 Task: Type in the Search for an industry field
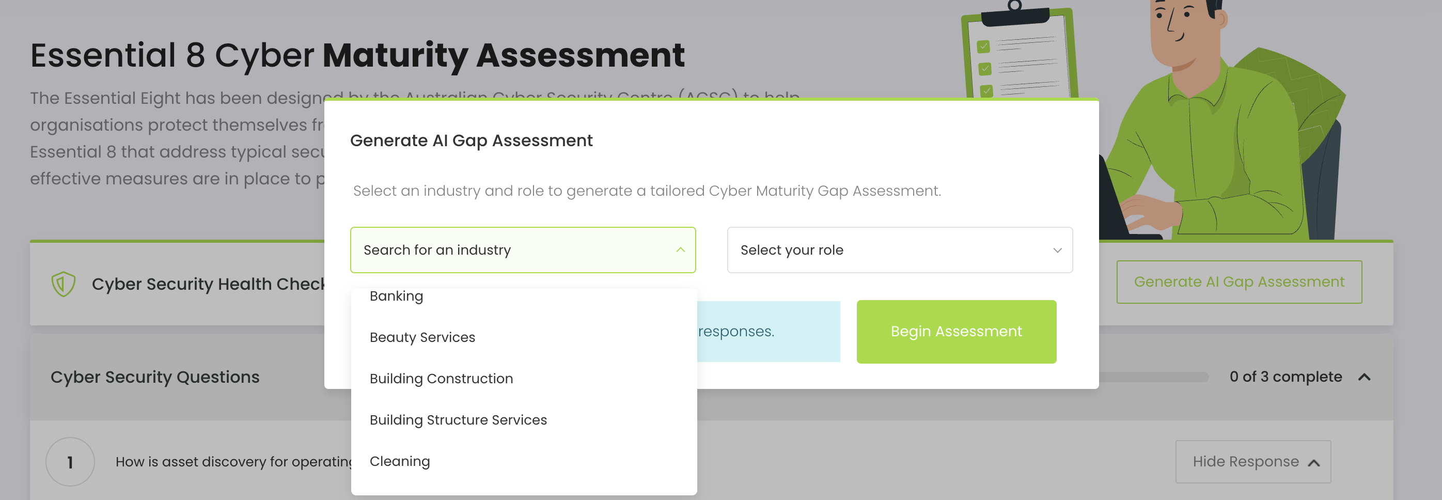click(x=515, y=249)
